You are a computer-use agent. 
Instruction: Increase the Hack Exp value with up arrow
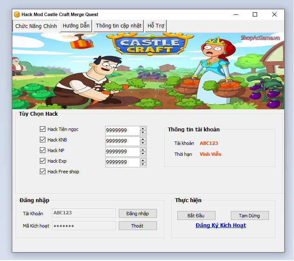(x=143, y=161)
